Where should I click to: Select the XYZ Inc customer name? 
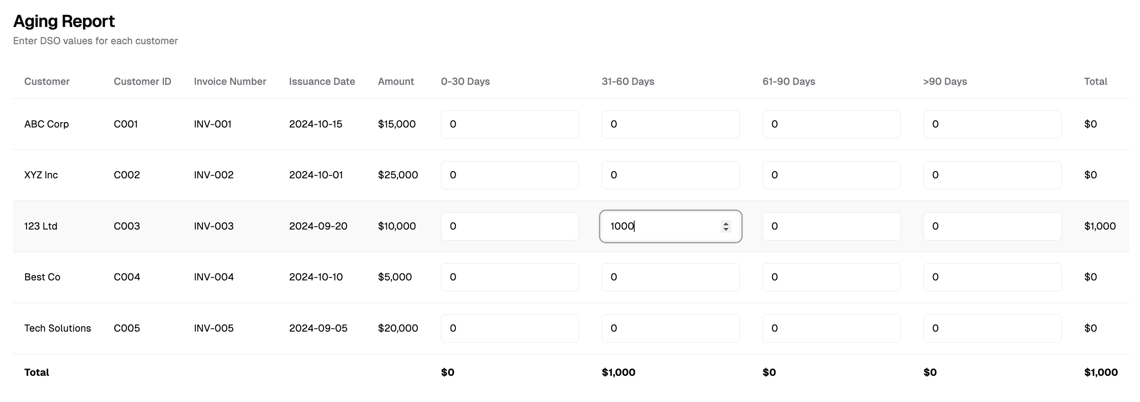coord(41,175)
